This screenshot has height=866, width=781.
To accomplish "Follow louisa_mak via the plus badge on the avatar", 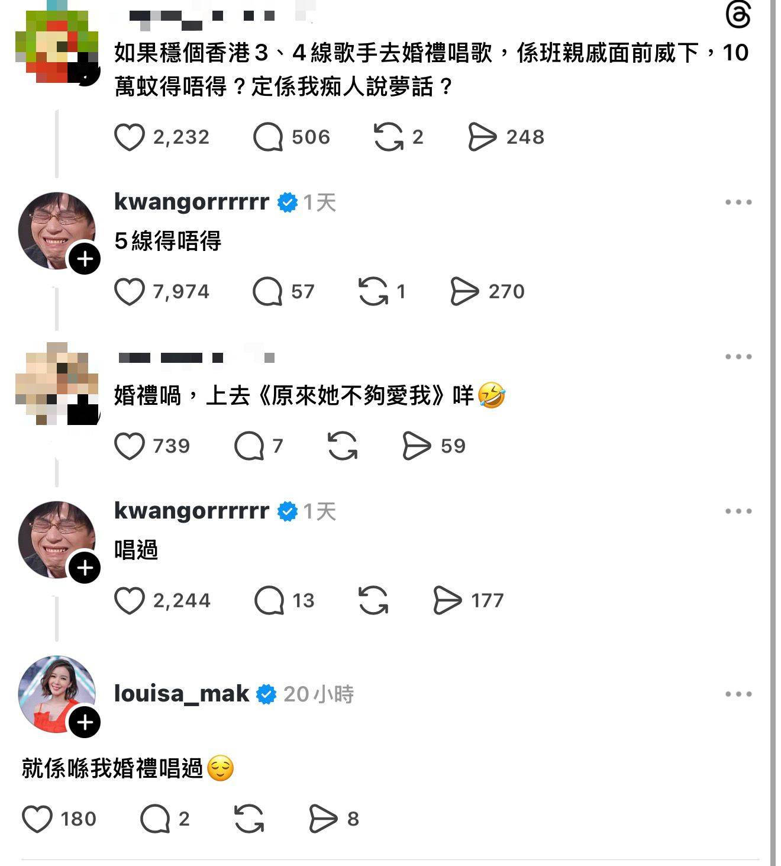I will [x=85, y=722].
